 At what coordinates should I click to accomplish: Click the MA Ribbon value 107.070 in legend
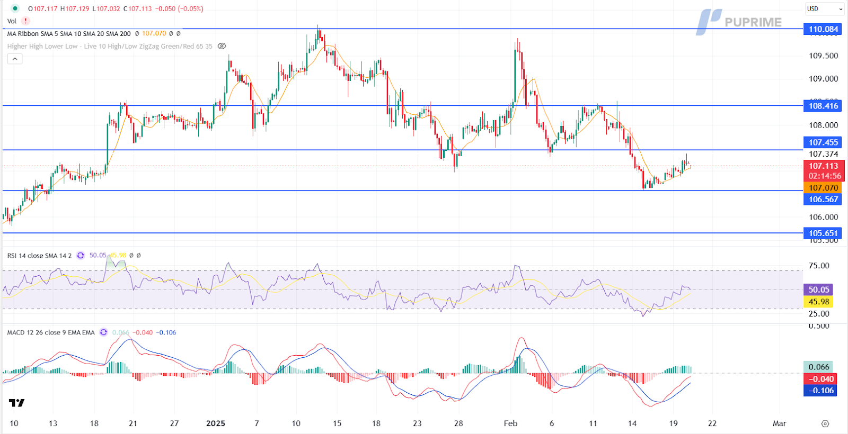pyautogui.click(x=154, y=33)
